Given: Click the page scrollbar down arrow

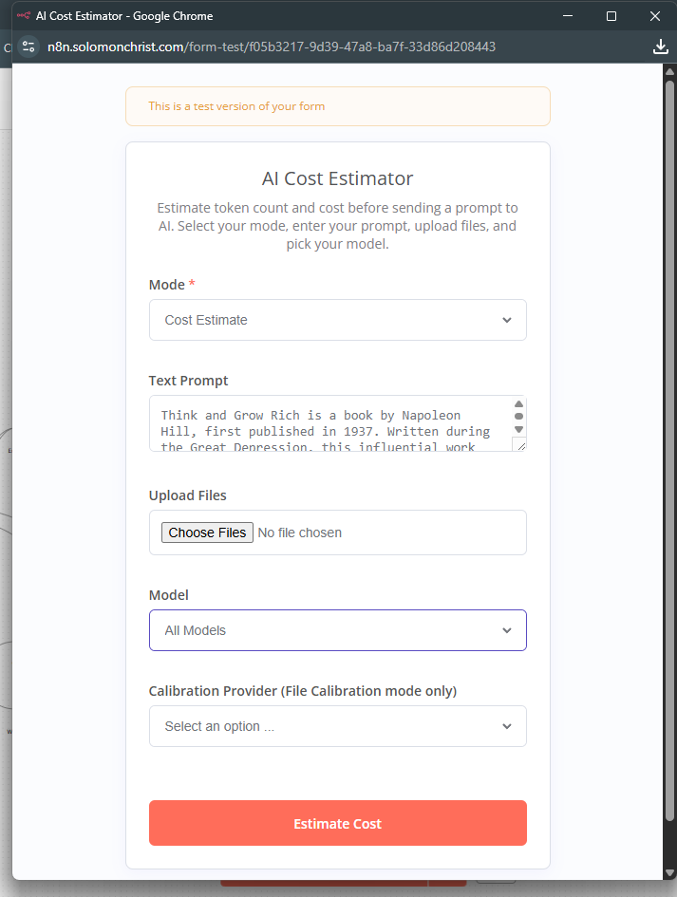Looking at the screenshot, I should [x=669, y=870].
